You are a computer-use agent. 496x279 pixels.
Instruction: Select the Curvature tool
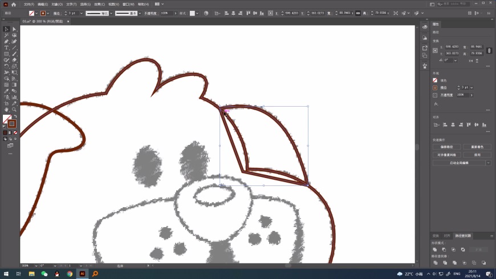[14, 41]
